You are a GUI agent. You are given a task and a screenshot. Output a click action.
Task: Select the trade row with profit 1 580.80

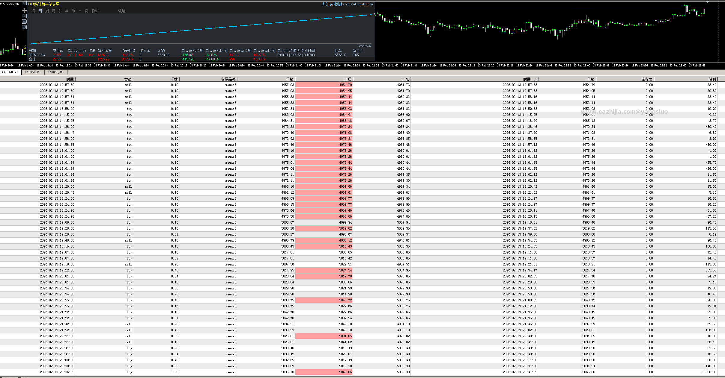pyautogui.click(x=362, y=372)
